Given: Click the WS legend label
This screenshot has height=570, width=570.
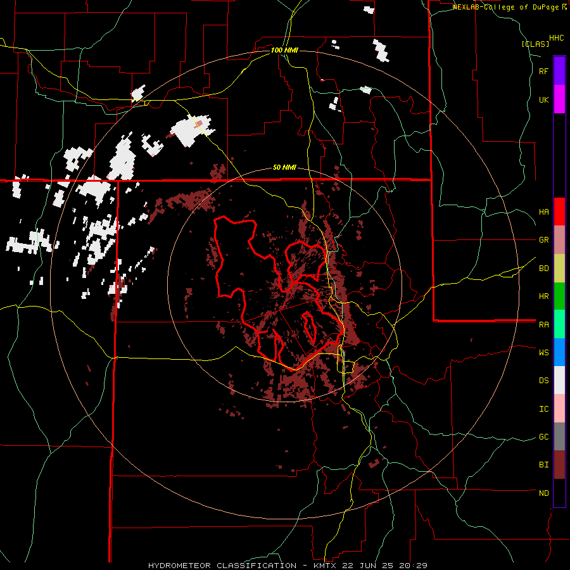Looking at the screenshot, I should pos(543,353).
